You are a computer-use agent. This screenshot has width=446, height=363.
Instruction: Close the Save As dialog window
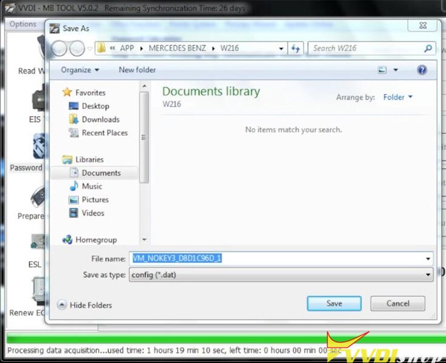click(x=422, y=26)
